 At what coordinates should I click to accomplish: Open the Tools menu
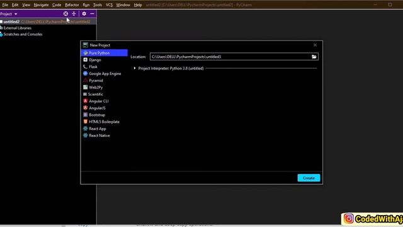pyautogui.click(x=98, y=5)
